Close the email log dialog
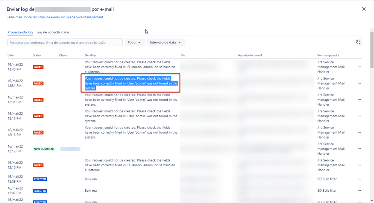This screenshot has height=203, width=374. [364, 9]
